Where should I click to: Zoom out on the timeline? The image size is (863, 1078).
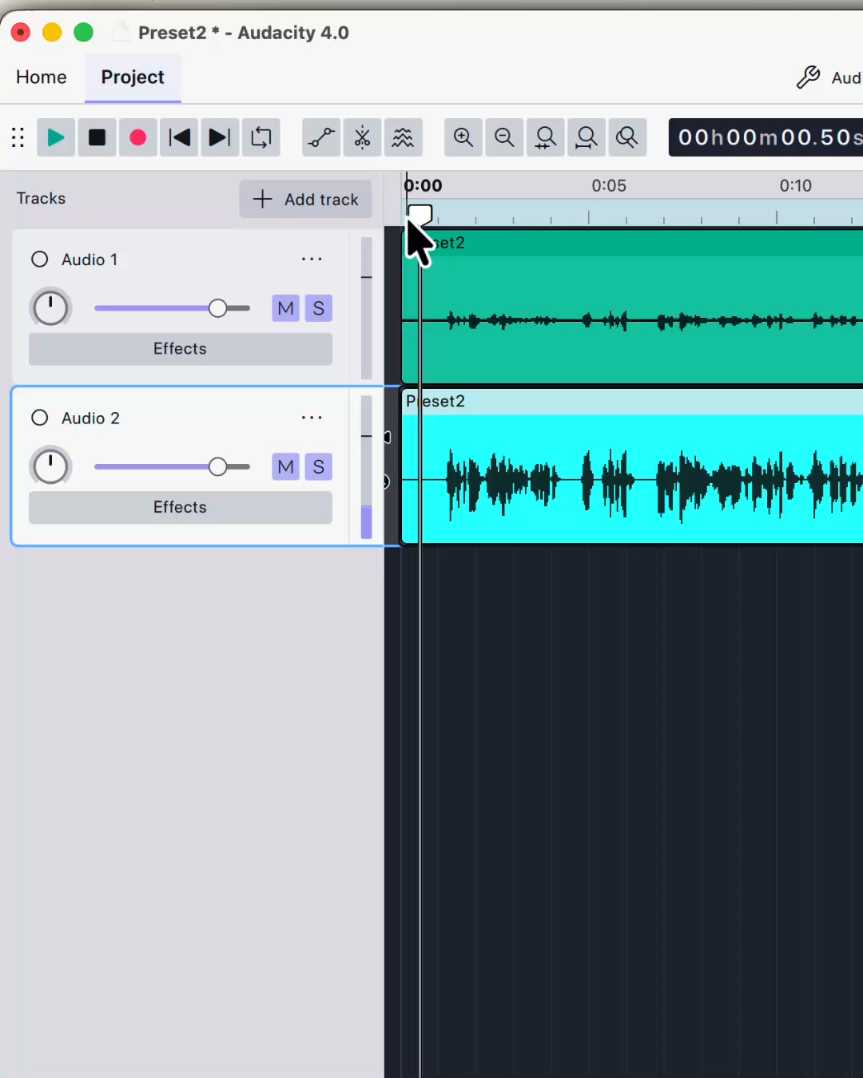pyautogui.click(x=504, y=137)
